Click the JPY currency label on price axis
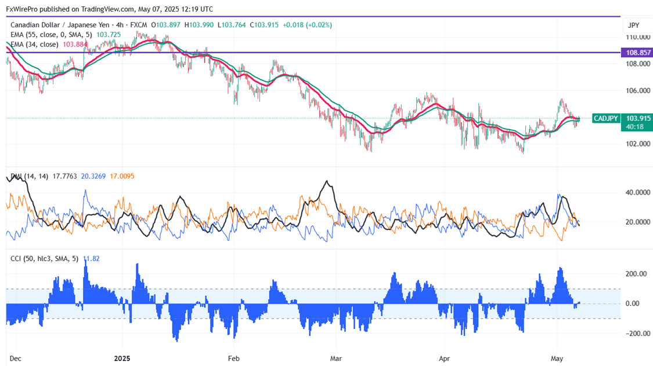This screenshot has width=653, height=366. coord(633,25)
